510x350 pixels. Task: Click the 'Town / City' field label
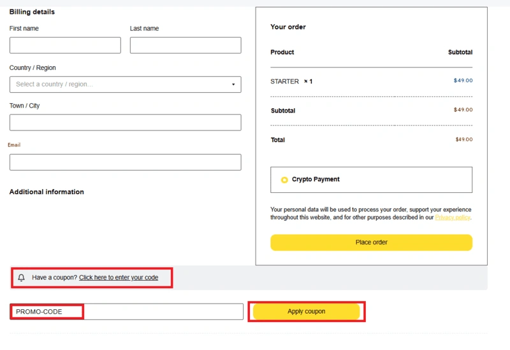pos(24,106)
